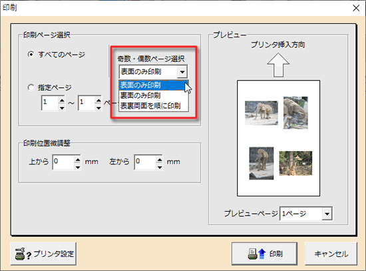Click the キャンセル button
Viewport: 366px width, 271px height.
pyautogui.click(x=331, y=254)
